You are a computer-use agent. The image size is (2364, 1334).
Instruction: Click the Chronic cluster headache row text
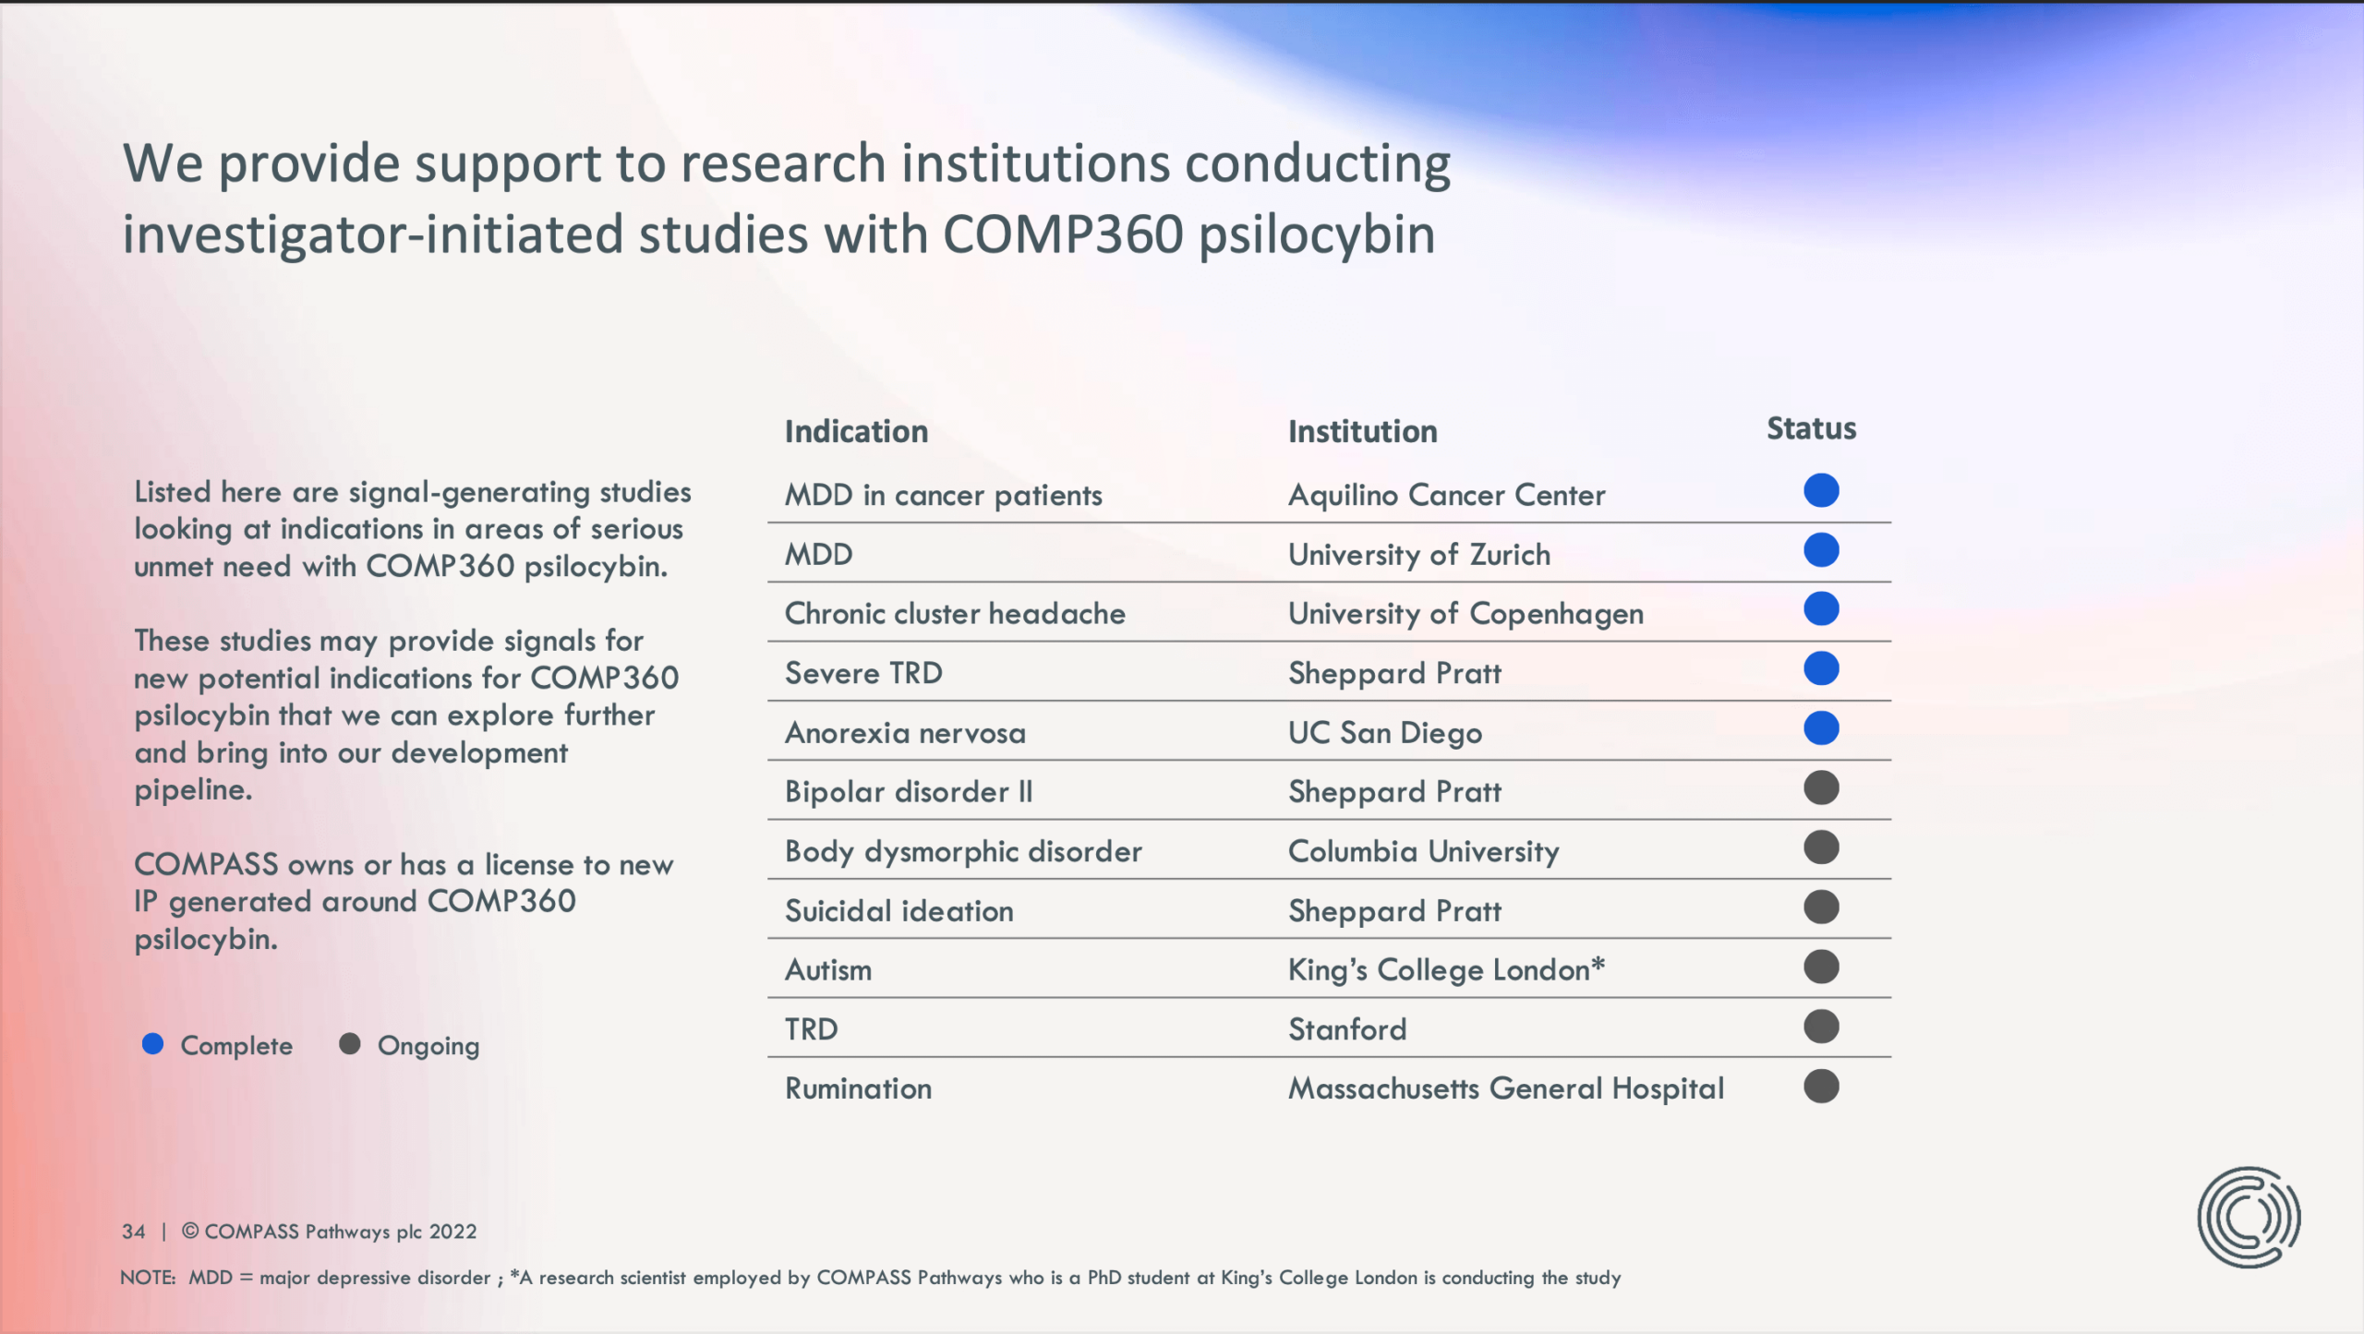[955, 614]
